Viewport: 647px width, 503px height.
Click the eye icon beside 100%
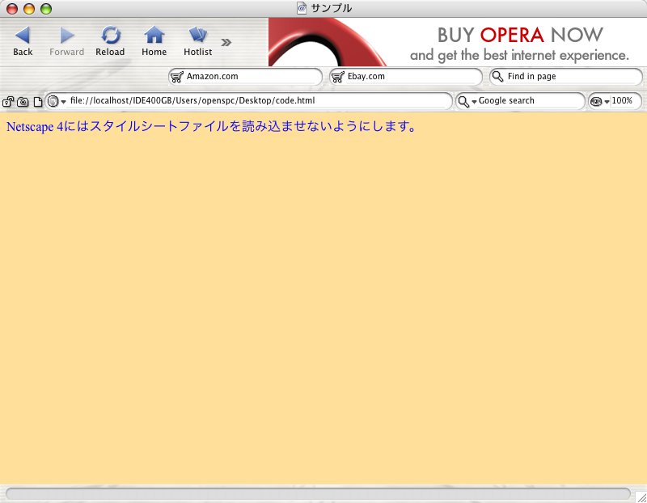pos(596,101)
